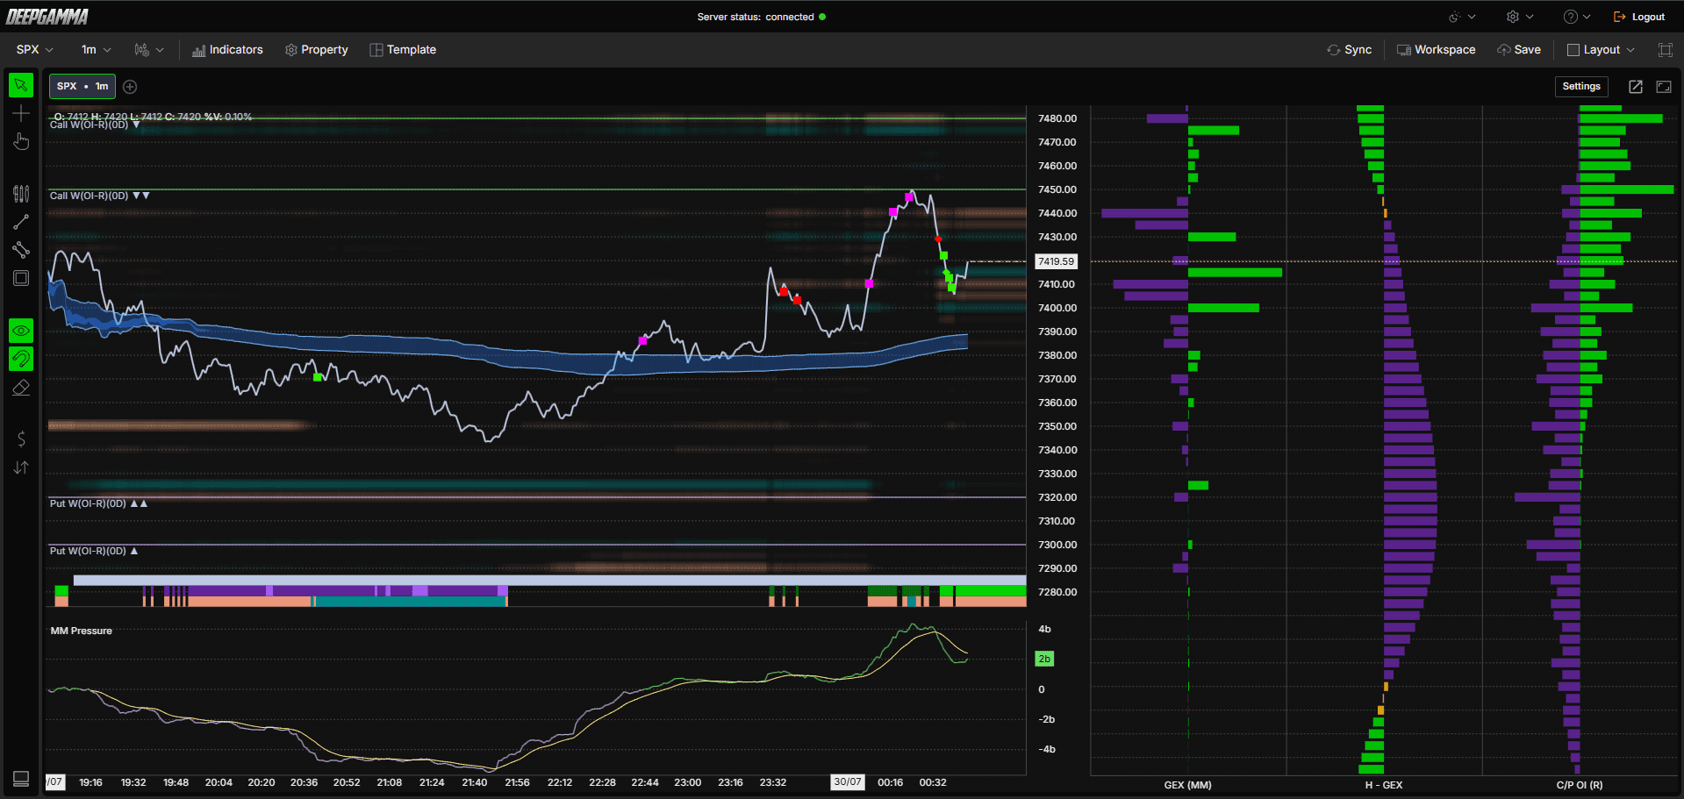Log out using Logout link

tap(1639, 17)
